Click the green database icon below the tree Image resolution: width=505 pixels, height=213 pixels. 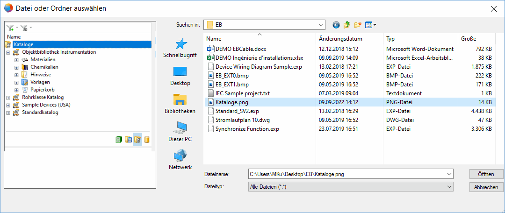119,139
